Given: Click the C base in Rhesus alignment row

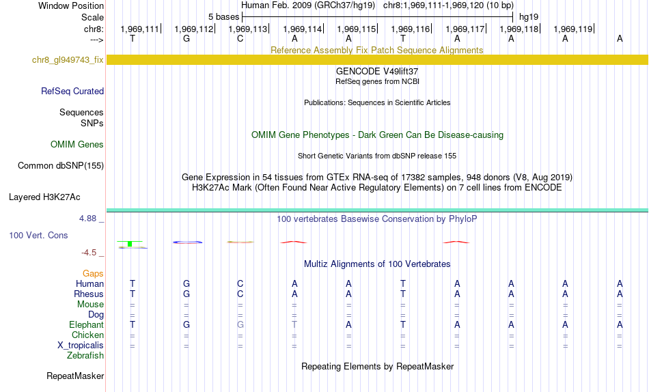Looking at the screenshot, I should point(240,294).
